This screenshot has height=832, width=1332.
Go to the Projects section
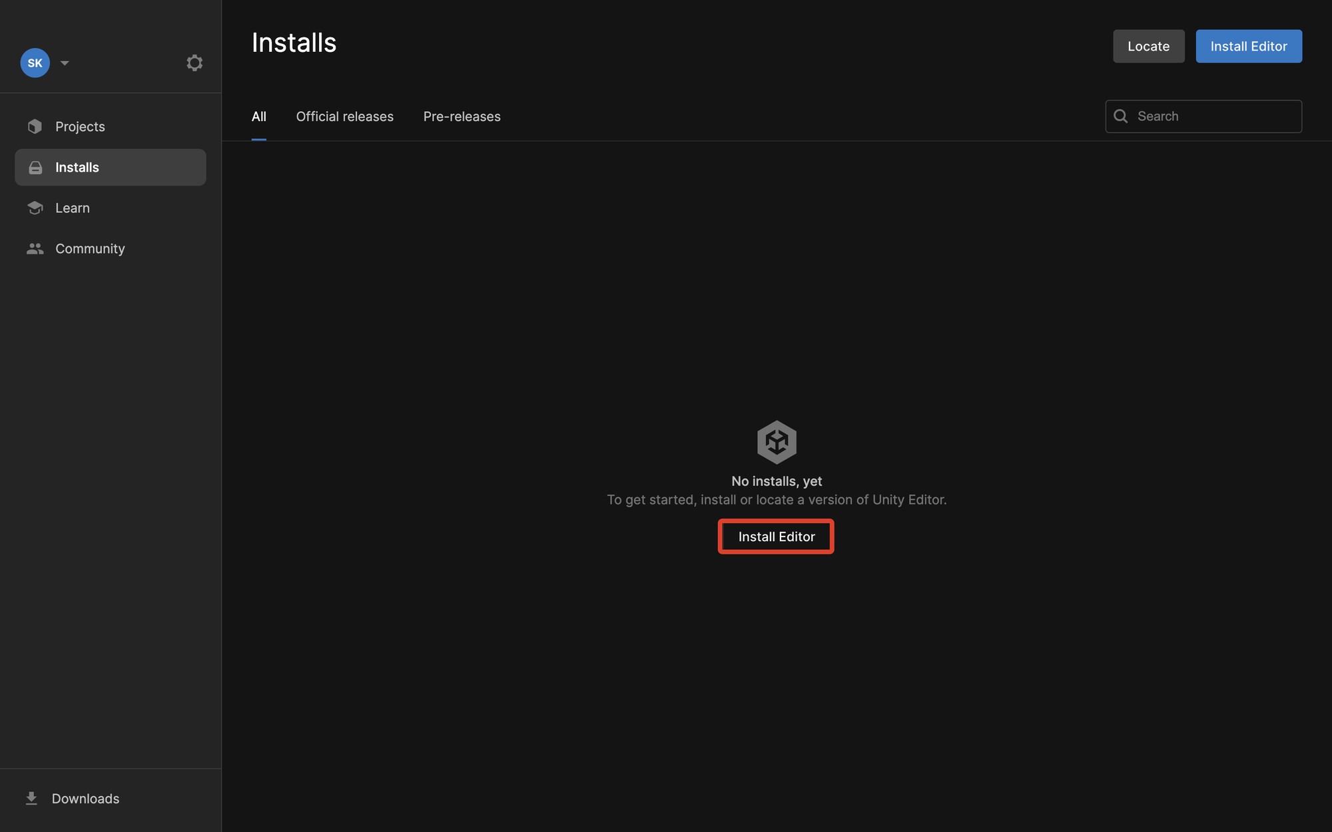(x=111, y=126)
